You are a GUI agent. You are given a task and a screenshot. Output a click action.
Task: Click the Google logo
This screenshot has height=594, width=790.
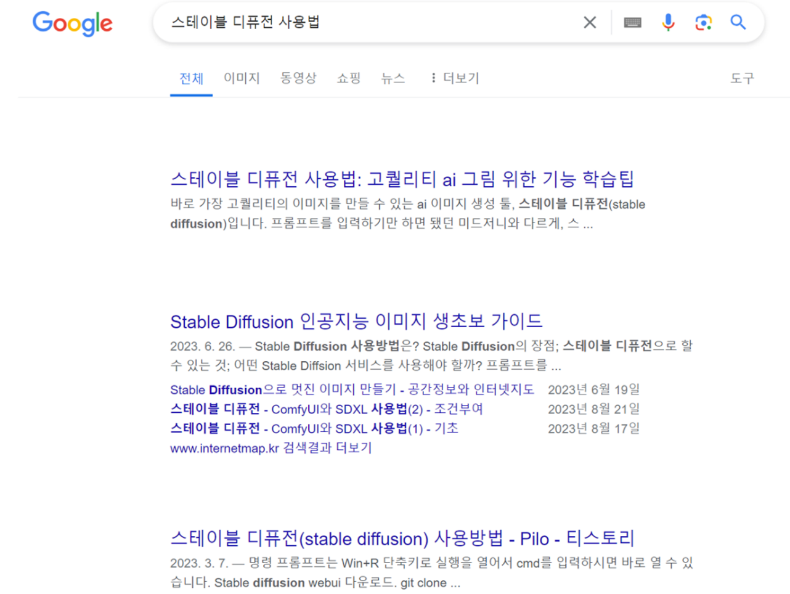coord(73,23)
